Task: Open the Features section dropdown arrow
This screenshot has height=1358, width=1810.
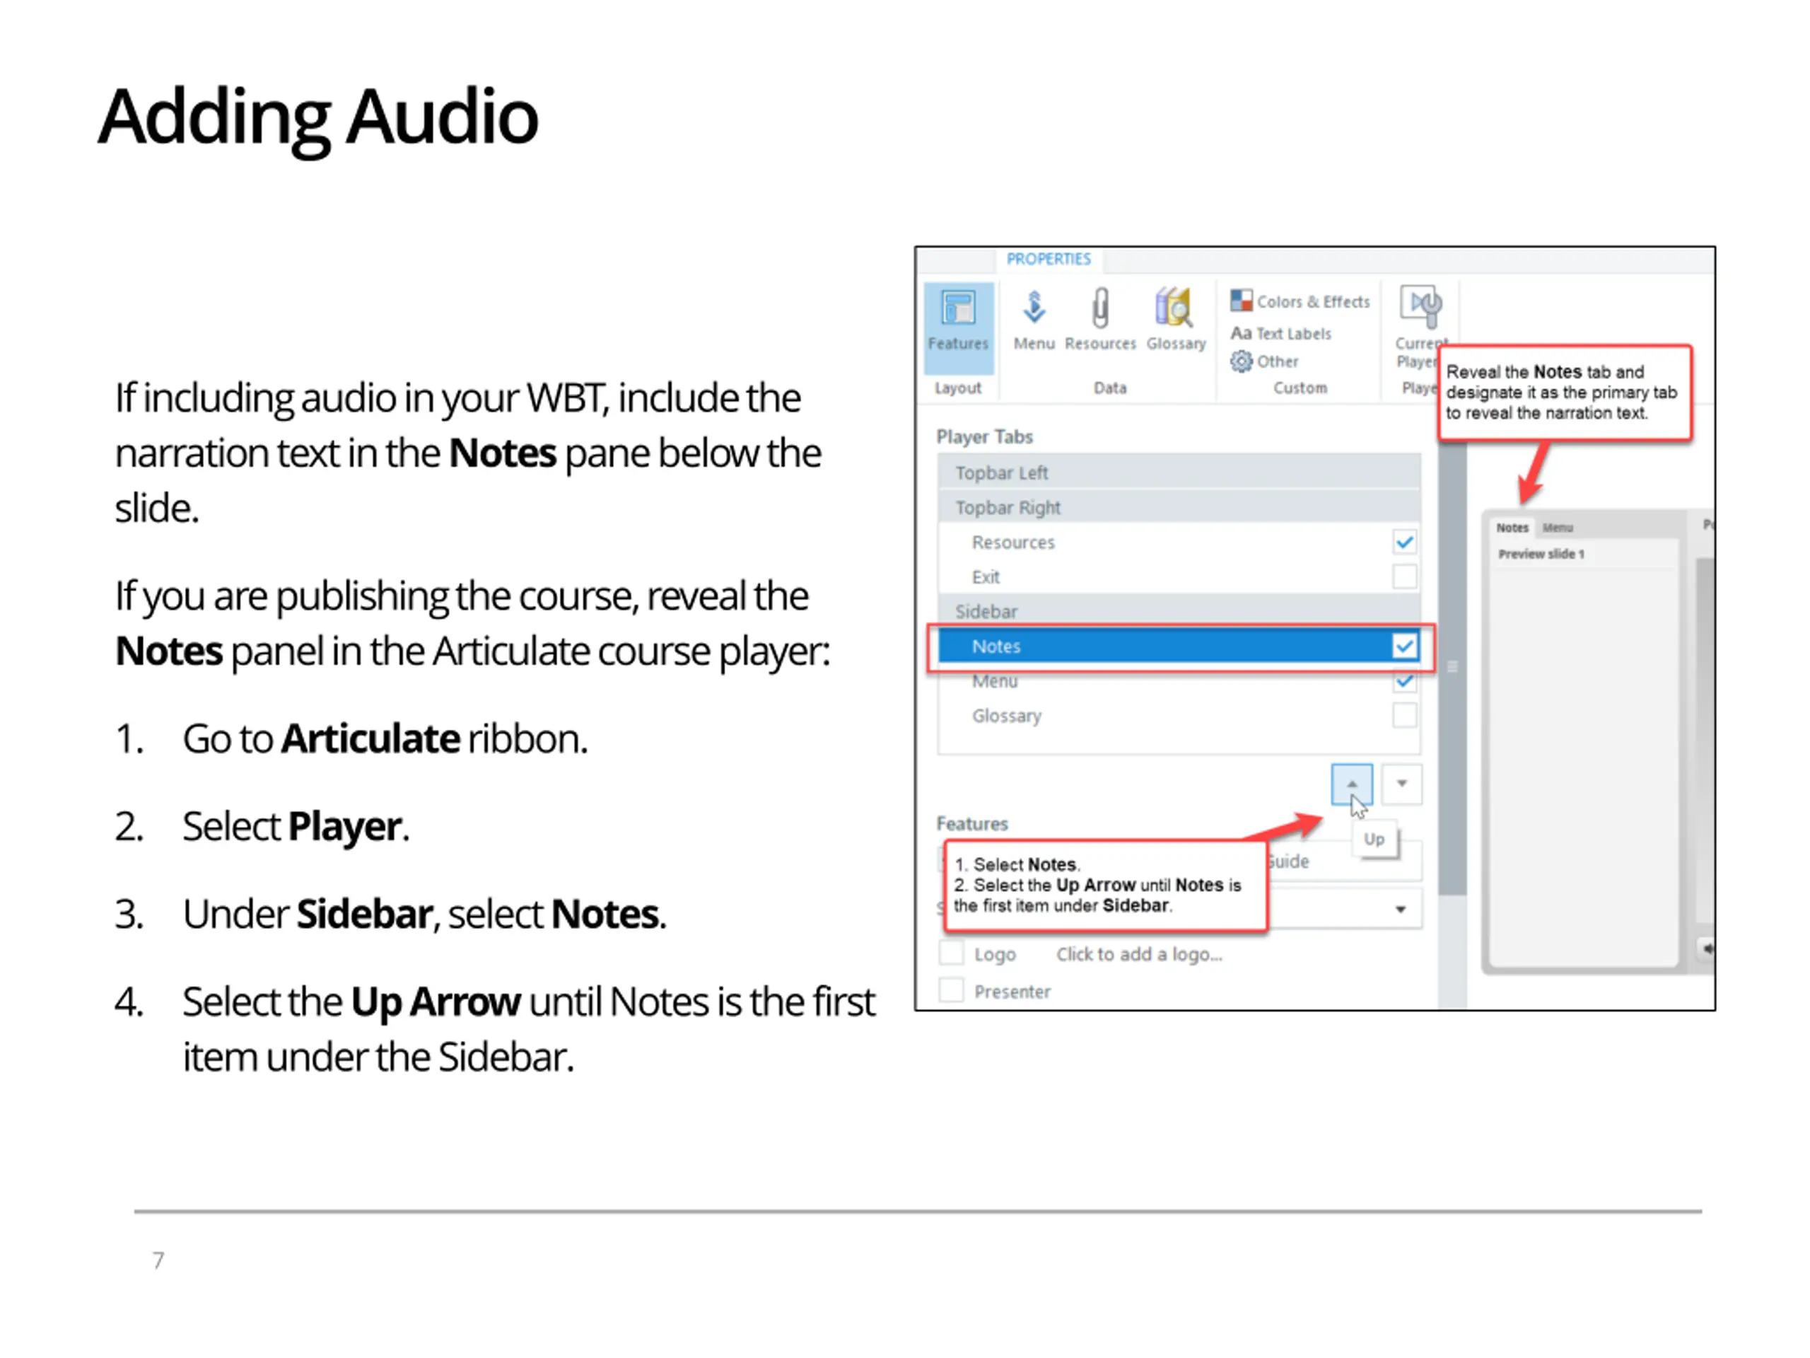Action: [1400, 910]
